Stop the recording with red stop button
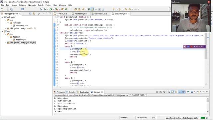This screenshot has width=213, height=120. [191, 47]
